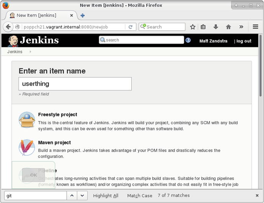Toggle Match Case in find bar
The image size is (264, 203).
tap(140, 196)
